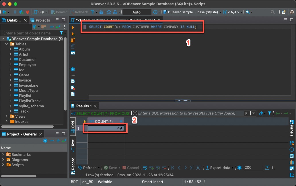
Task: Go to next row arrow in results
Action: pos(185,168)
